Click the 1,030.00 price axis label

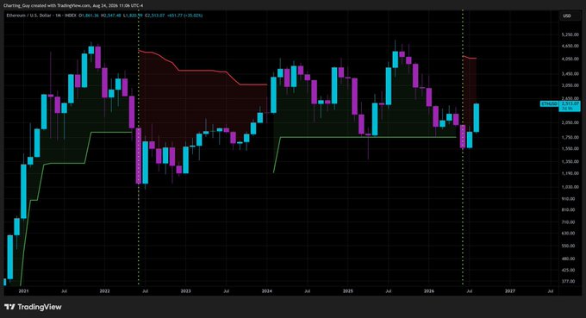coord(570,187)
